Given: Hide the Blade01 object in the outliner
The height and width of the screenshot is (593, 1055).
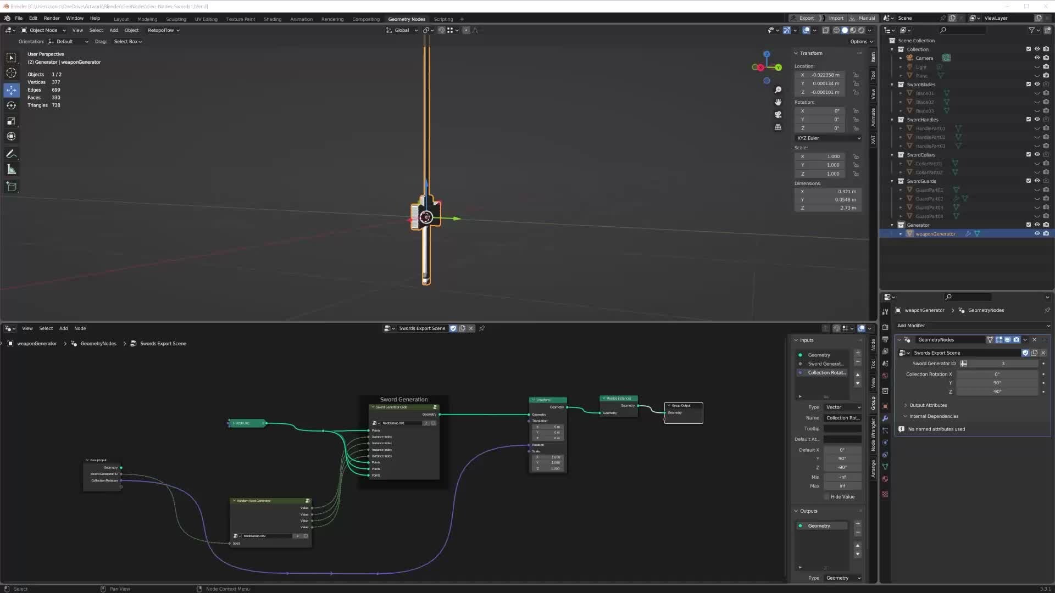Looking at the screenshot, I should click(x=1036, y=93).
